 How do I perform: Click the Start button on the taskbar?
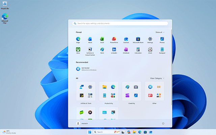click(x=90, y=132)
